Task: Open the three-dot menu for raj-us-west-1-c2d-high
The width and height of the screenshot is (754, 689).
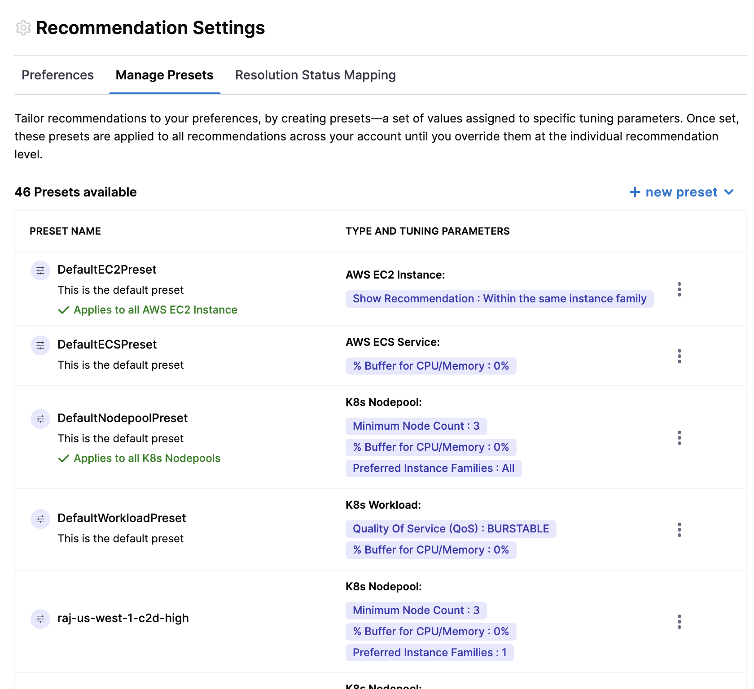Action: [679, 622]
